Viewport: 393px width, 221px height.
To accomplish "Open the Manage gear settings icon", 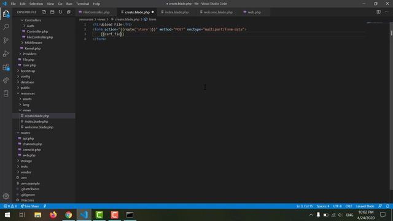I will (6, 196).
